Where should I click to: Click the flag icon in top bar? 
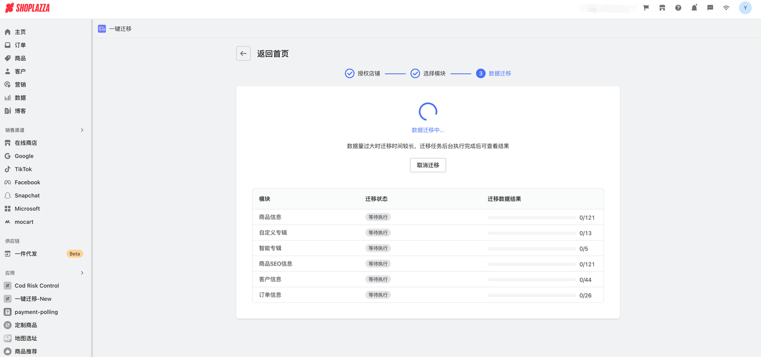(646, 8)
